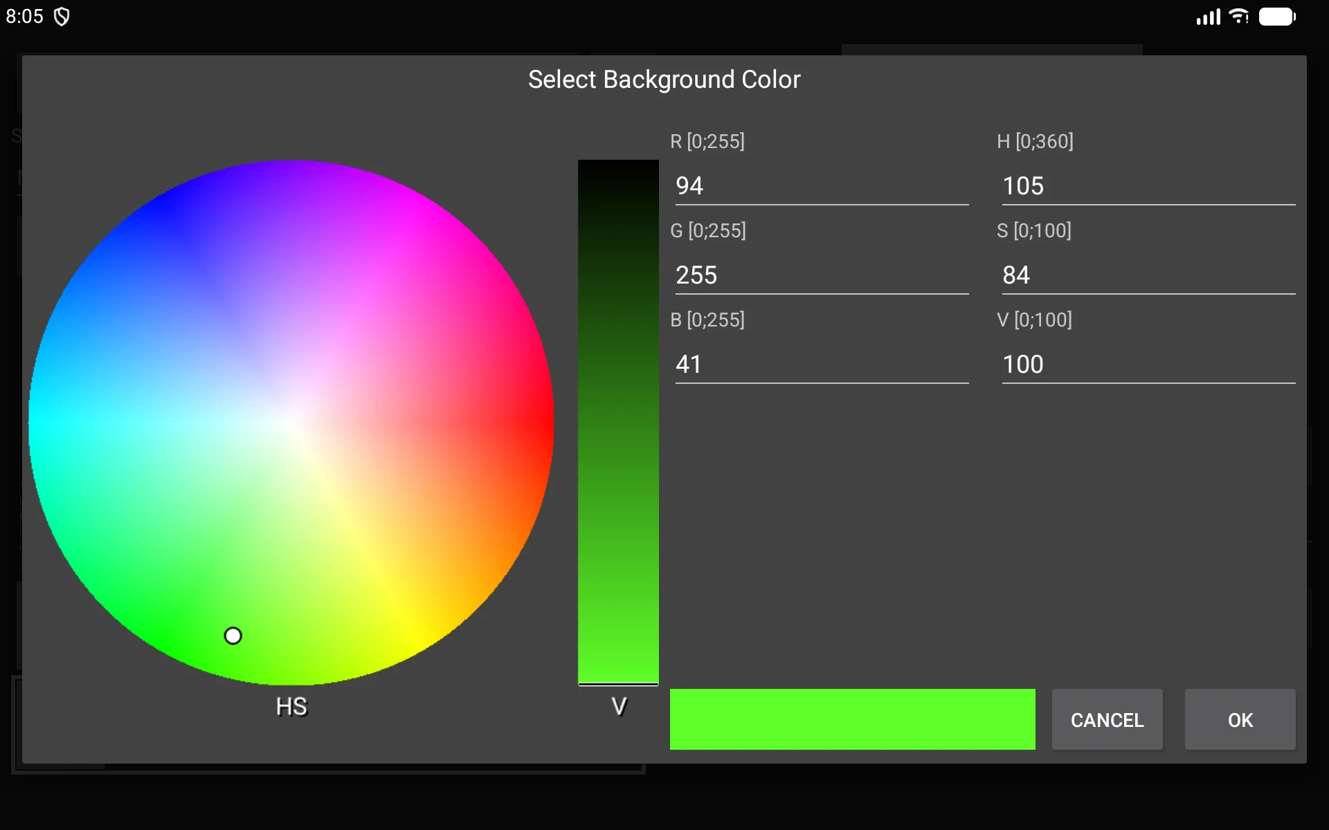This screenshot has width=1329, height=830.
Task: Click the 'V [0;100]' label
Action: click(x=1034, y=320)
